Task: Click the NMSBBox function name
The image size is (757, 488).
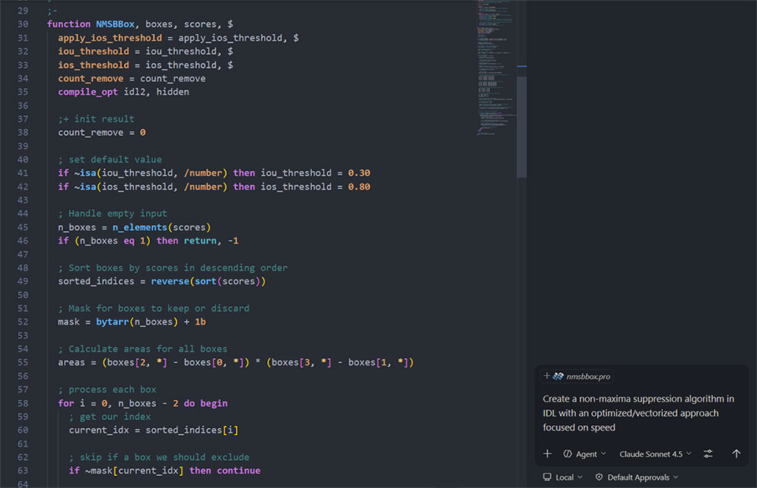Action: coord(116,24)
